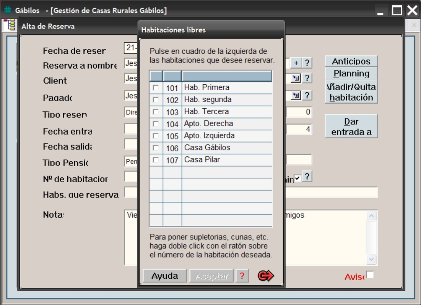This screenshot has height=305, width=421.
Task: Close the Gábilos main window
Action: tap(412, 10)
